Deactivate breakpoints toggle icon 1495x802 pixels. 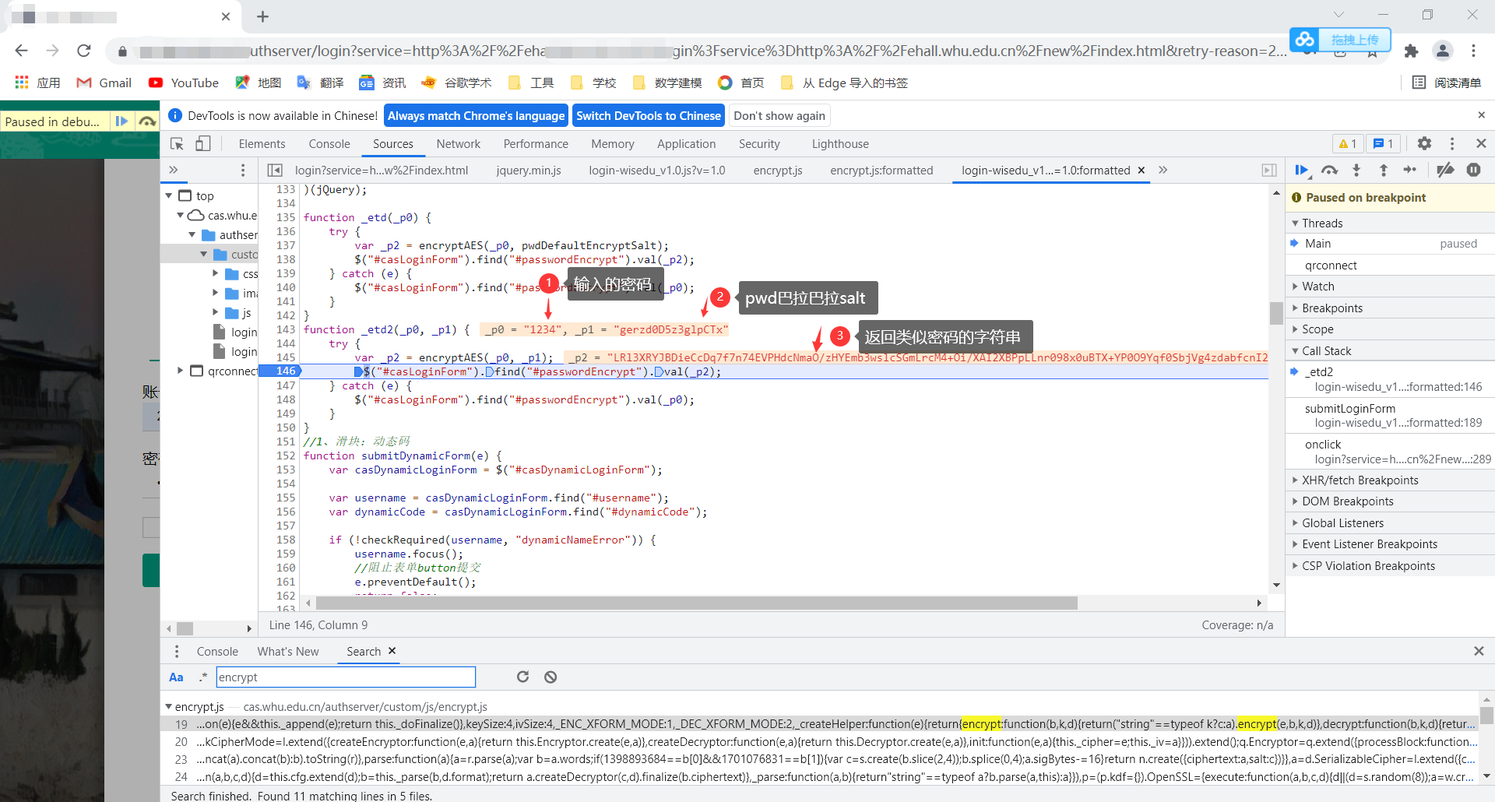[1446, 170]
